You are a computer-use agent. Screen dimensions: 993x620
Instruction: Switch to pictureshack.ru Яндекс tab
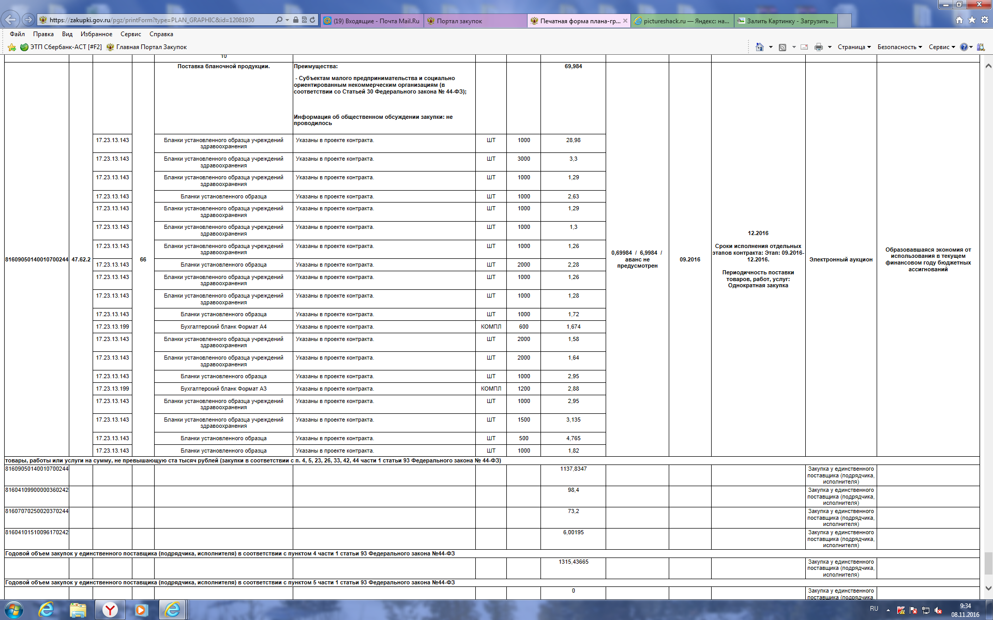tap(682, 21)
